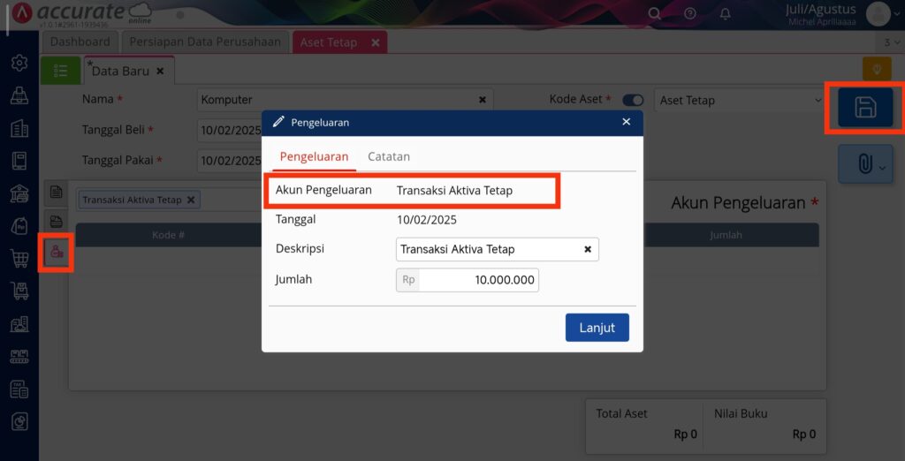This screenshot has width=905, height=461.
Task: Open the shopping cart sidebar module
Action: (19, 258)
